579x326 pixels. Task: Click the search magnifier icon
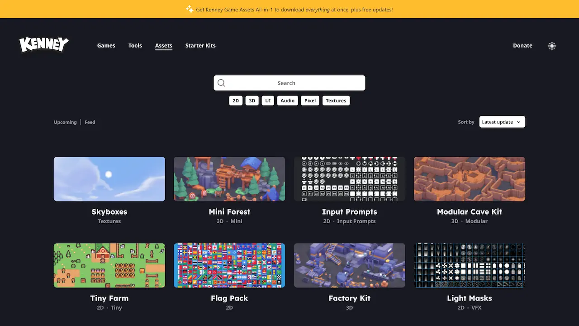pyautogui.click(x=221, y=83)
